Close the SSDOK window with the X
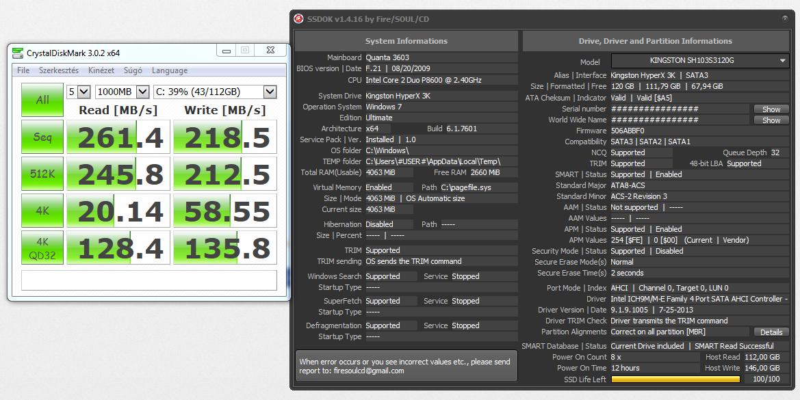Viewport: 800px width, 400px height. [x=785, y=19]
